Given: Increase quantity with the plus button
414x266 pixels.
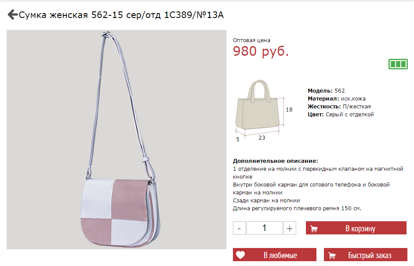Looking at the screenshot, I should tap(290, 228).
